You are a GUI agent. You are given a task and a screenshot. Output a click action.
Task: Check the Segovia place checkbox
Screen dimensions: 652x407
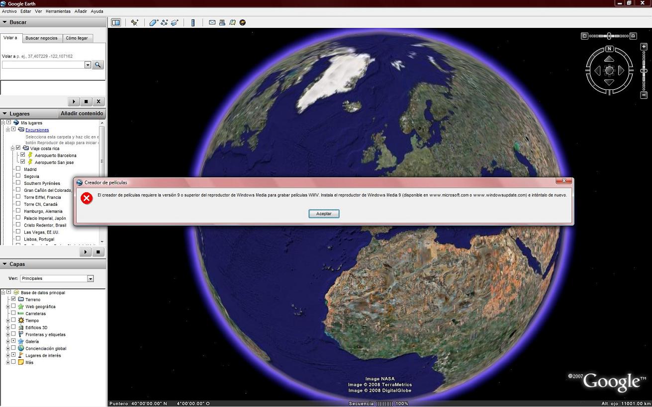[x=18, y=175]
